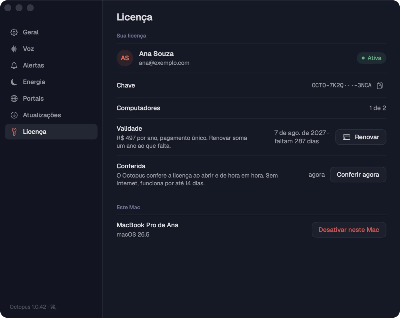Click the name Ana Souza
400x318 pixels.
pos(156,54)
